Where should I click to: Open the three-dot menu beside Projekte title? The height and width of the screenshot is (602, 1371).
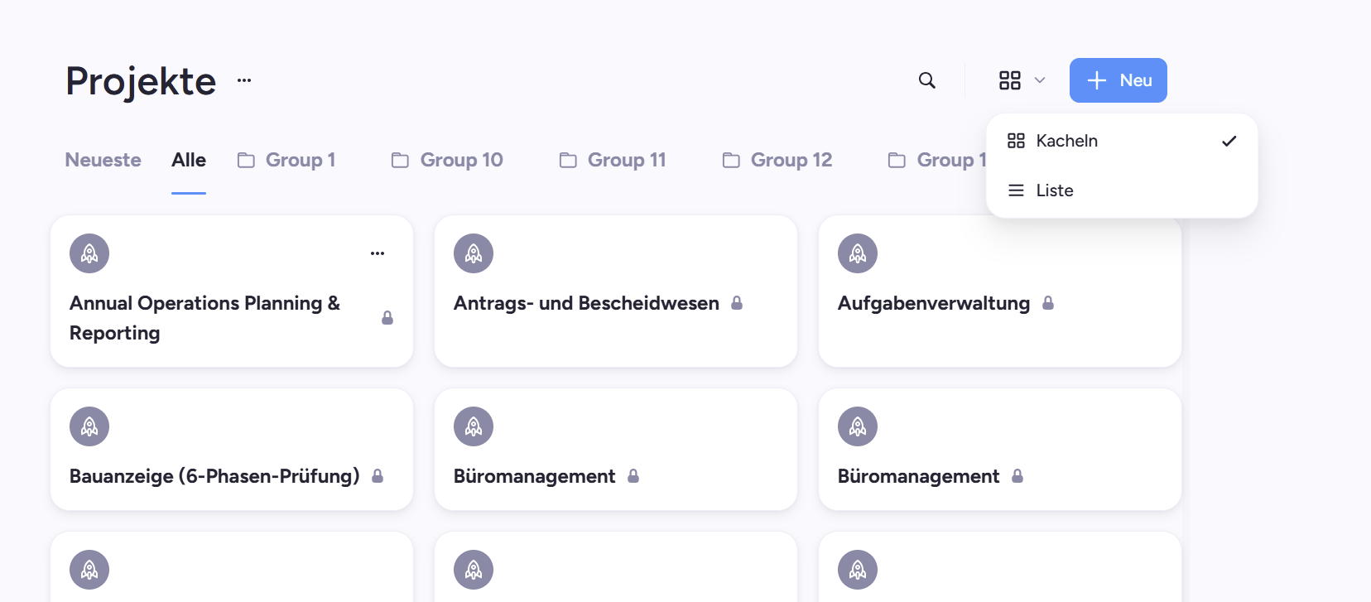(x=244, y=80)
